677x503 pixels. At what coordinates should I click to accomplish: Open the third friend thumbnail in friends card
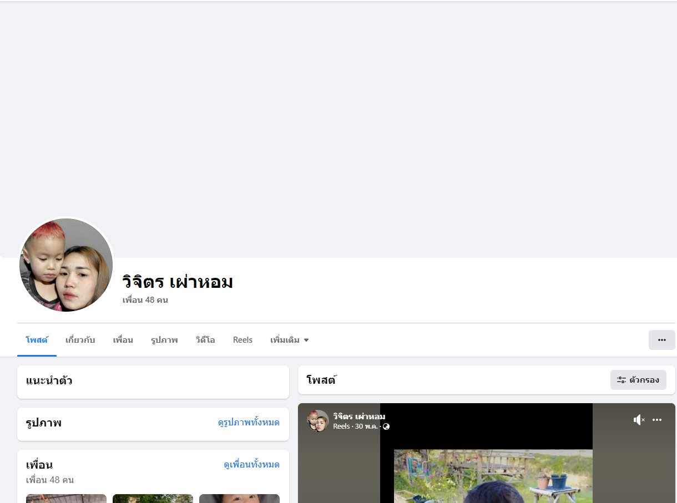click(x=239, y=499)
